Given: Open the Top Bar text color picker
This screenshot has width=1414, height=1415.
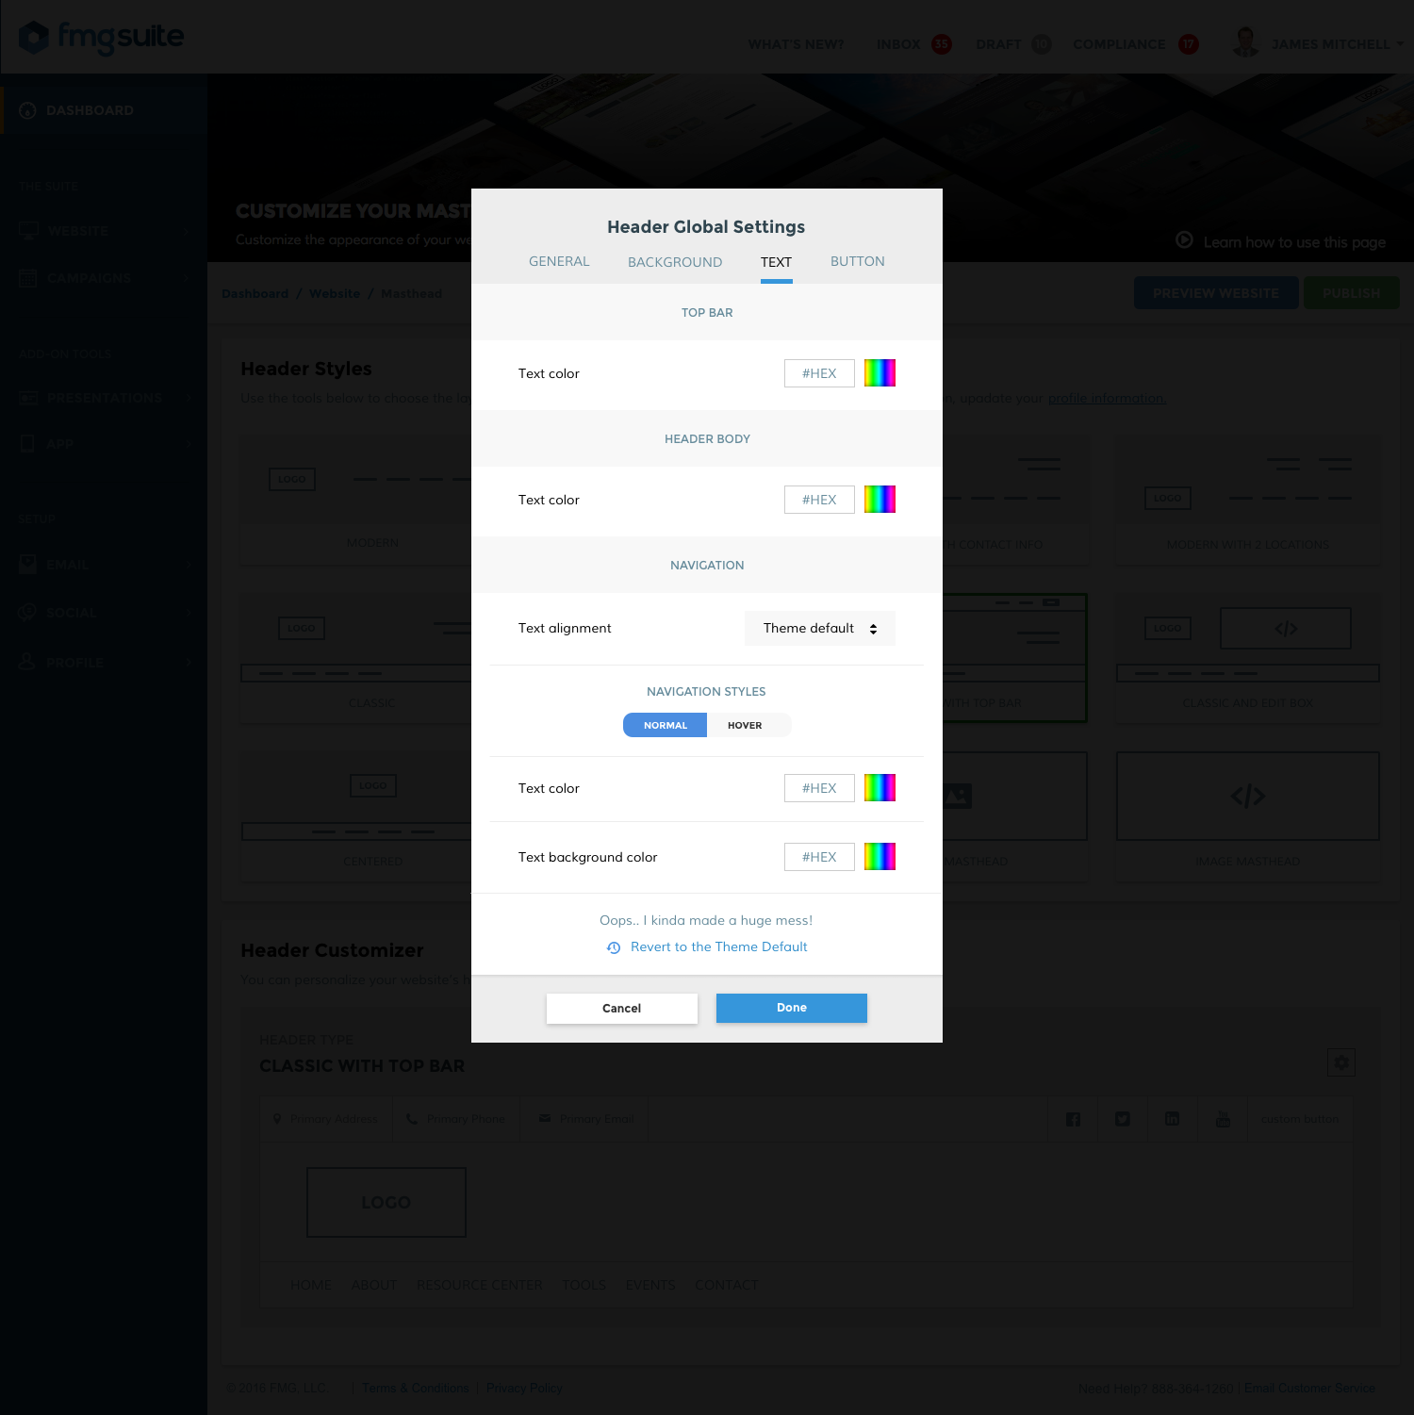Looking at the screenshot, I should [880, 373].
